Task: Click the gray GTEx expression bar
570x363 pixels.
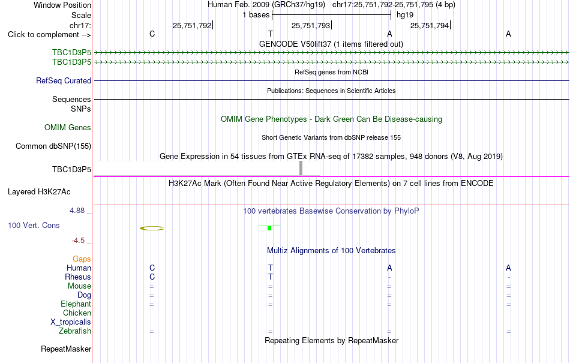Action: (x=301, y=168)
